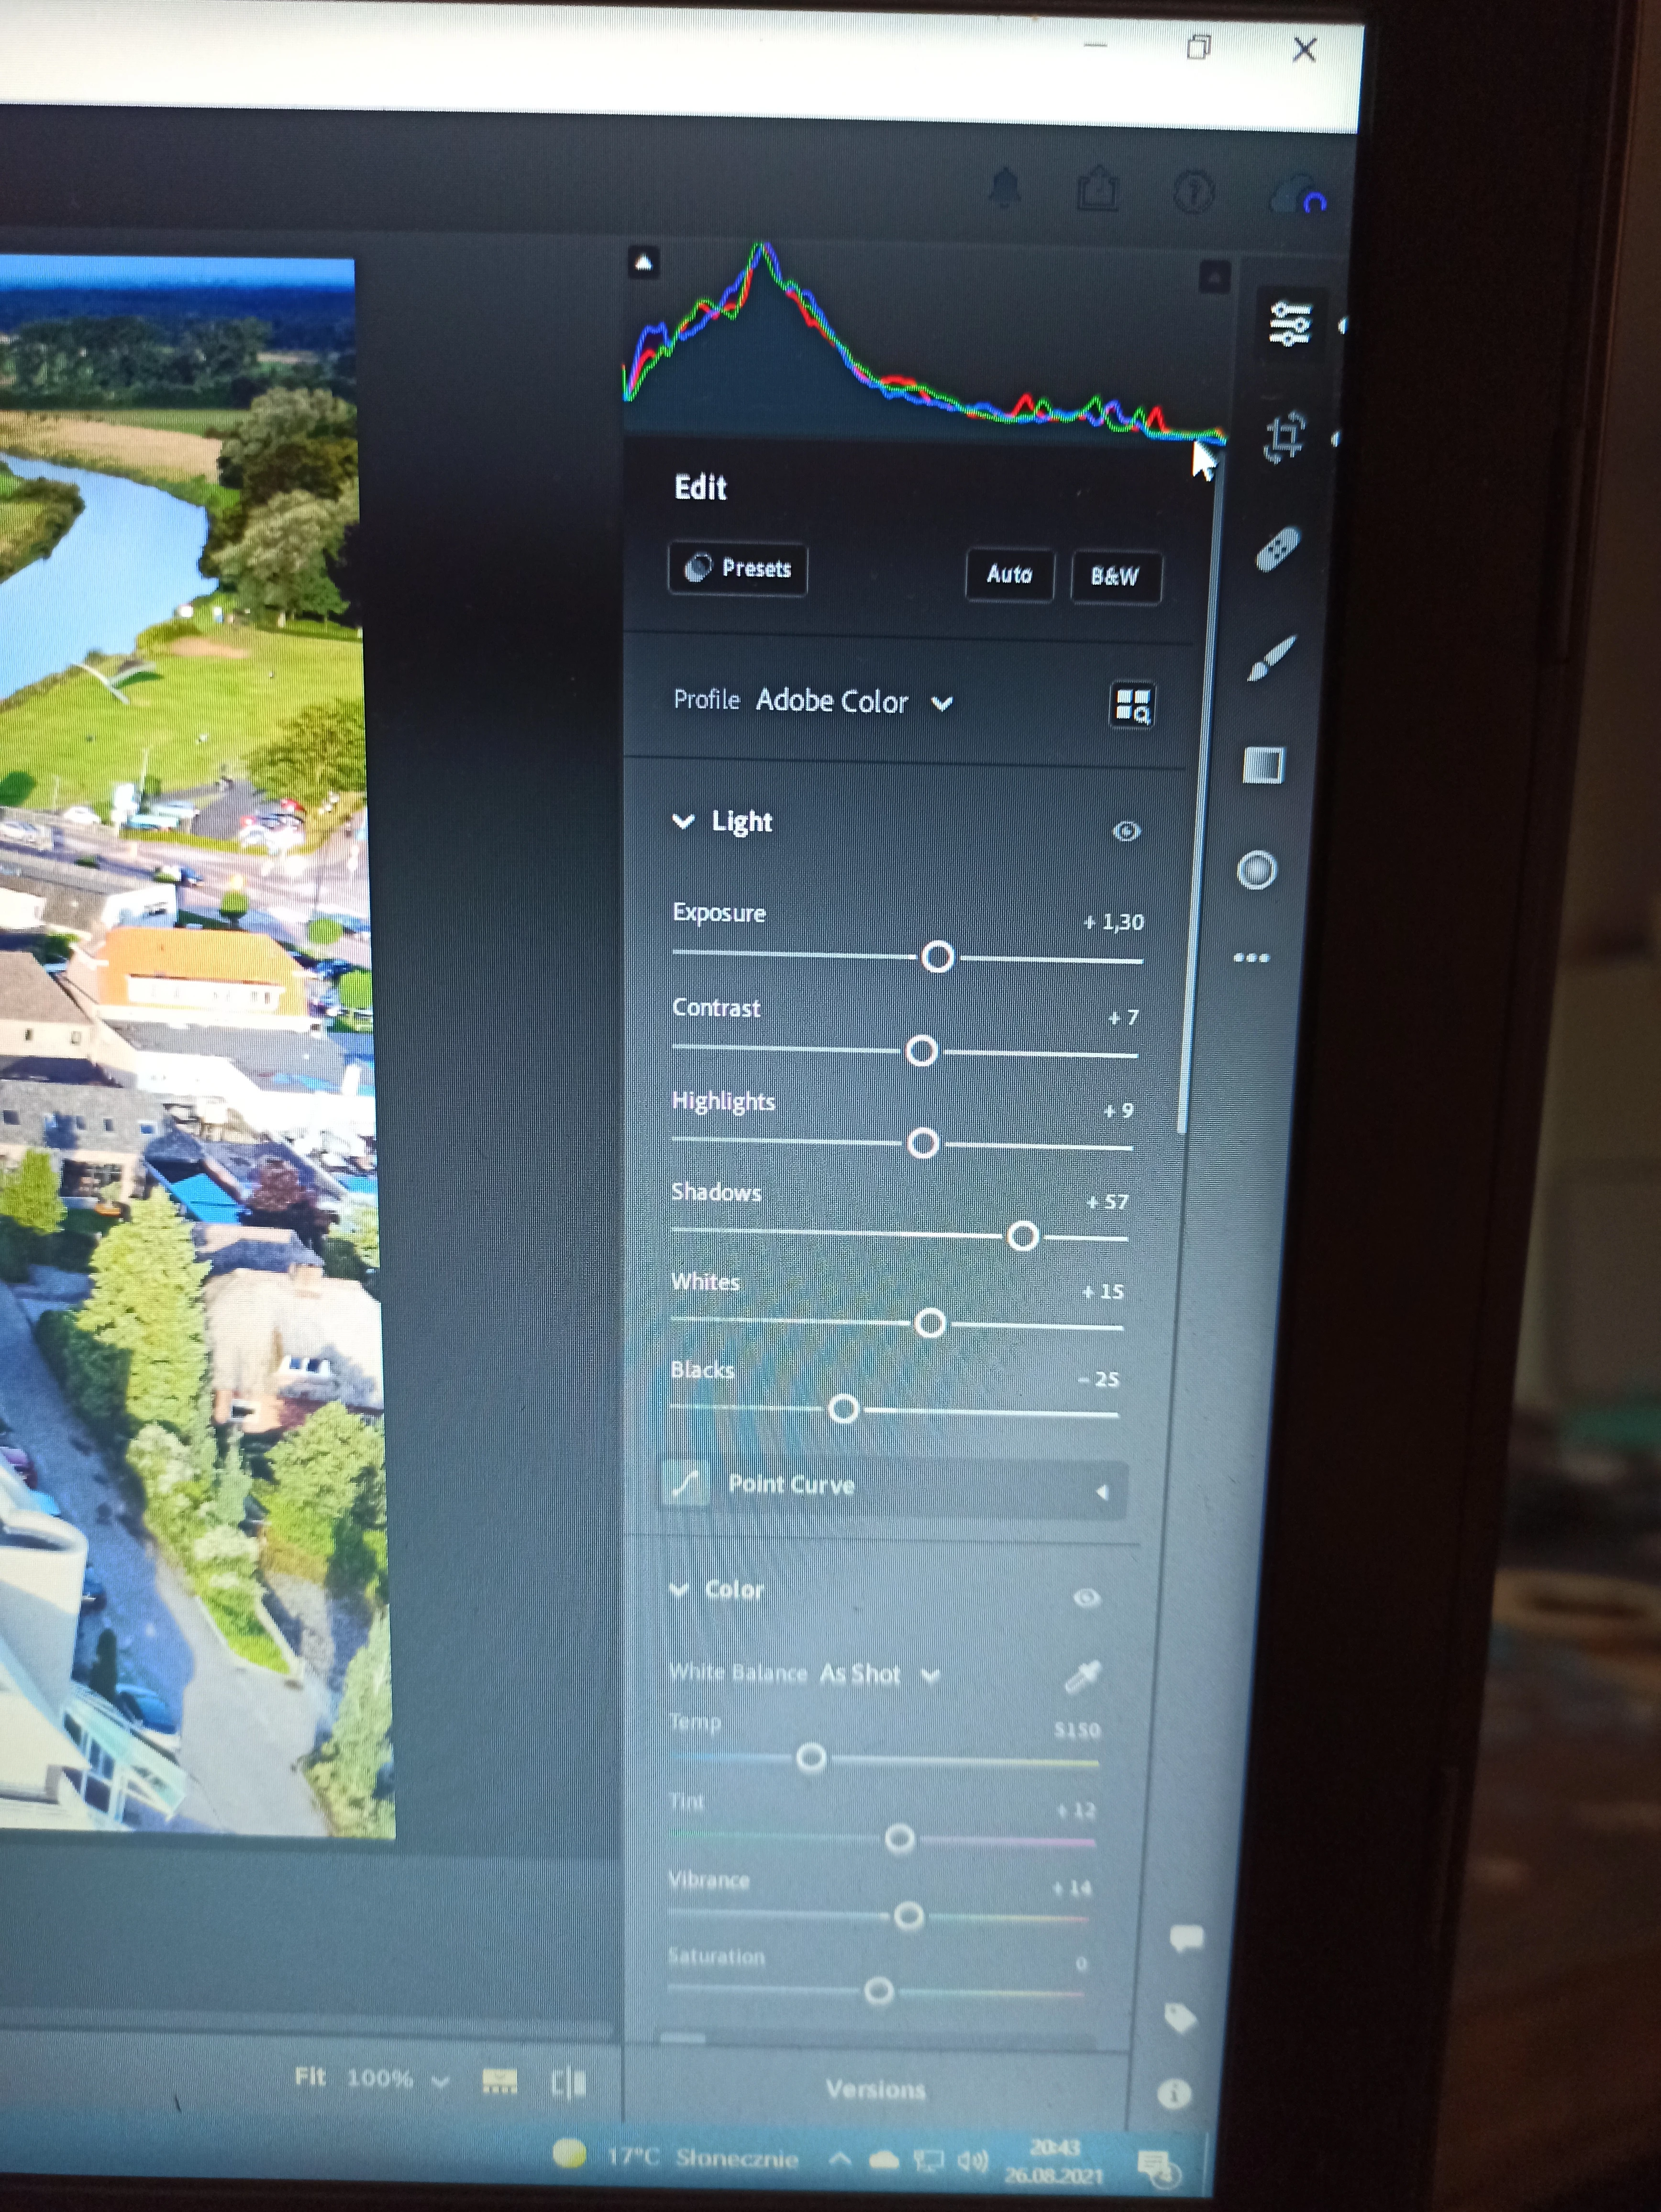The height and width of the screenshot is (2212, 1661).
Task: Collapse the Light section
Action: (x=684, y=822)
